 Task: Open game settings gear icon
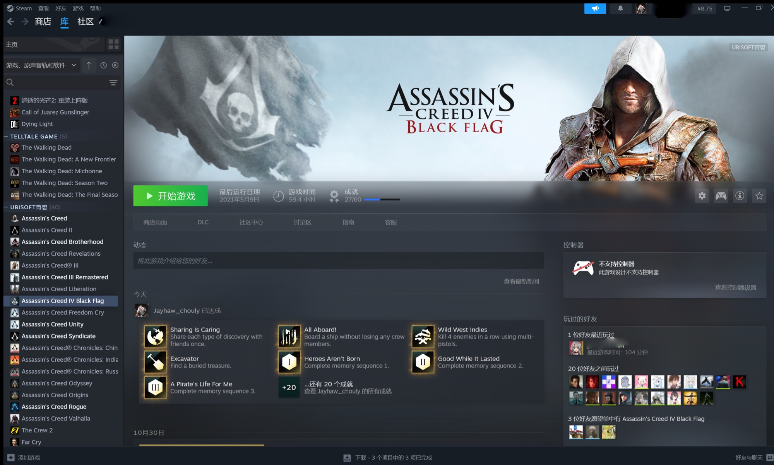coord(702,196)
